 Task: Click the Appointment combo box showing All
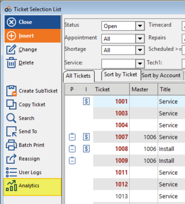[x=123, y=39]
